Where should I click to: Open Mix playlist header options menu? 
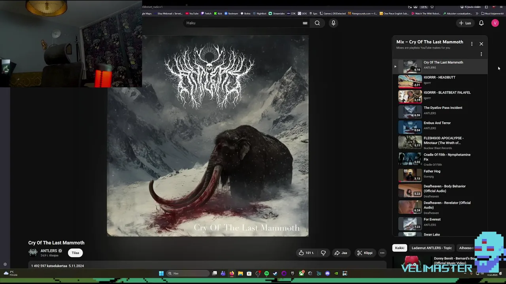[x=472, y=44]
